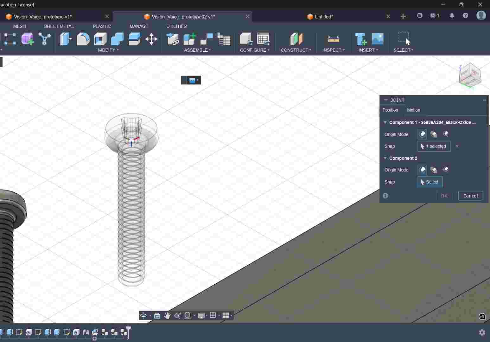Choose first Origin Mode for Component 2
Screen dimensions: 490x342
tap(422, 170)
